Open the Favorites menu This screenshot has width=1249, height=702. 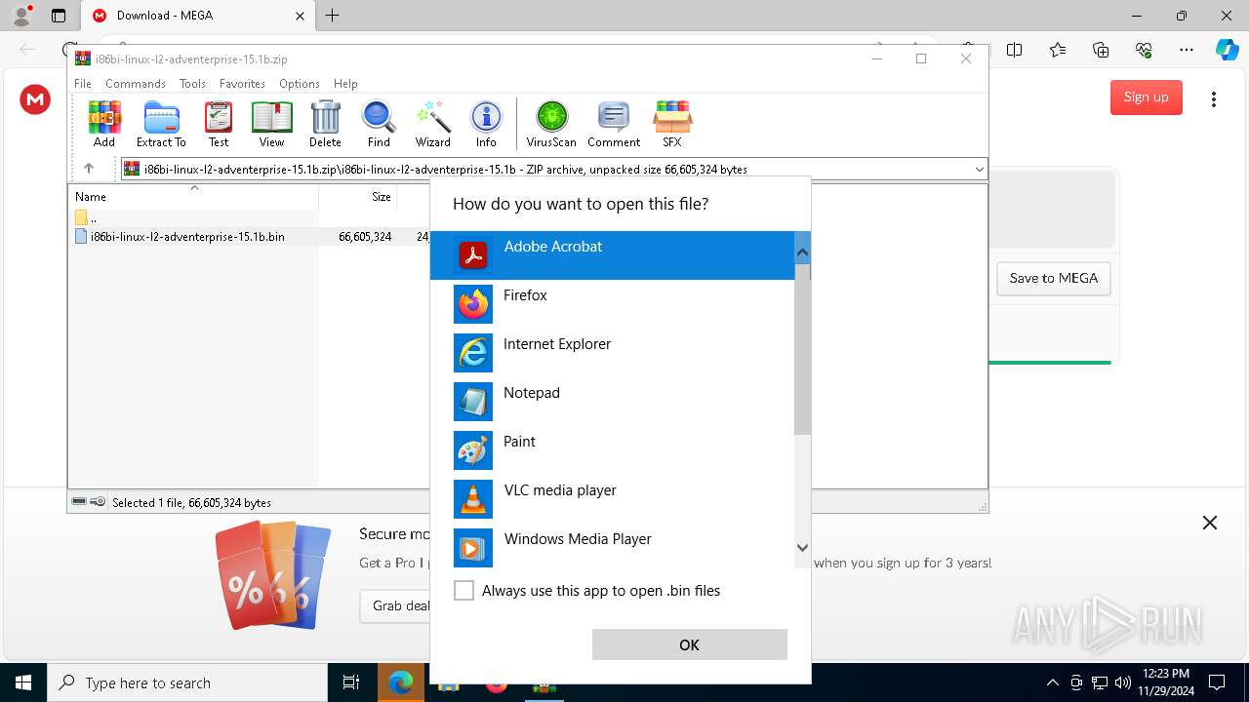(x=242, y=84)
